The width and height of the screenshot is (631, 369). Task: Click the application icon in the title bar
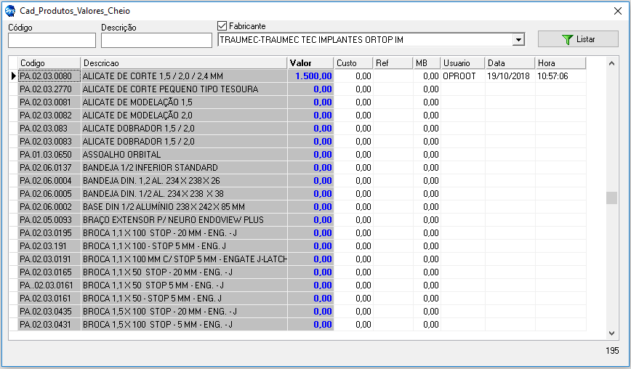point(10,12)
